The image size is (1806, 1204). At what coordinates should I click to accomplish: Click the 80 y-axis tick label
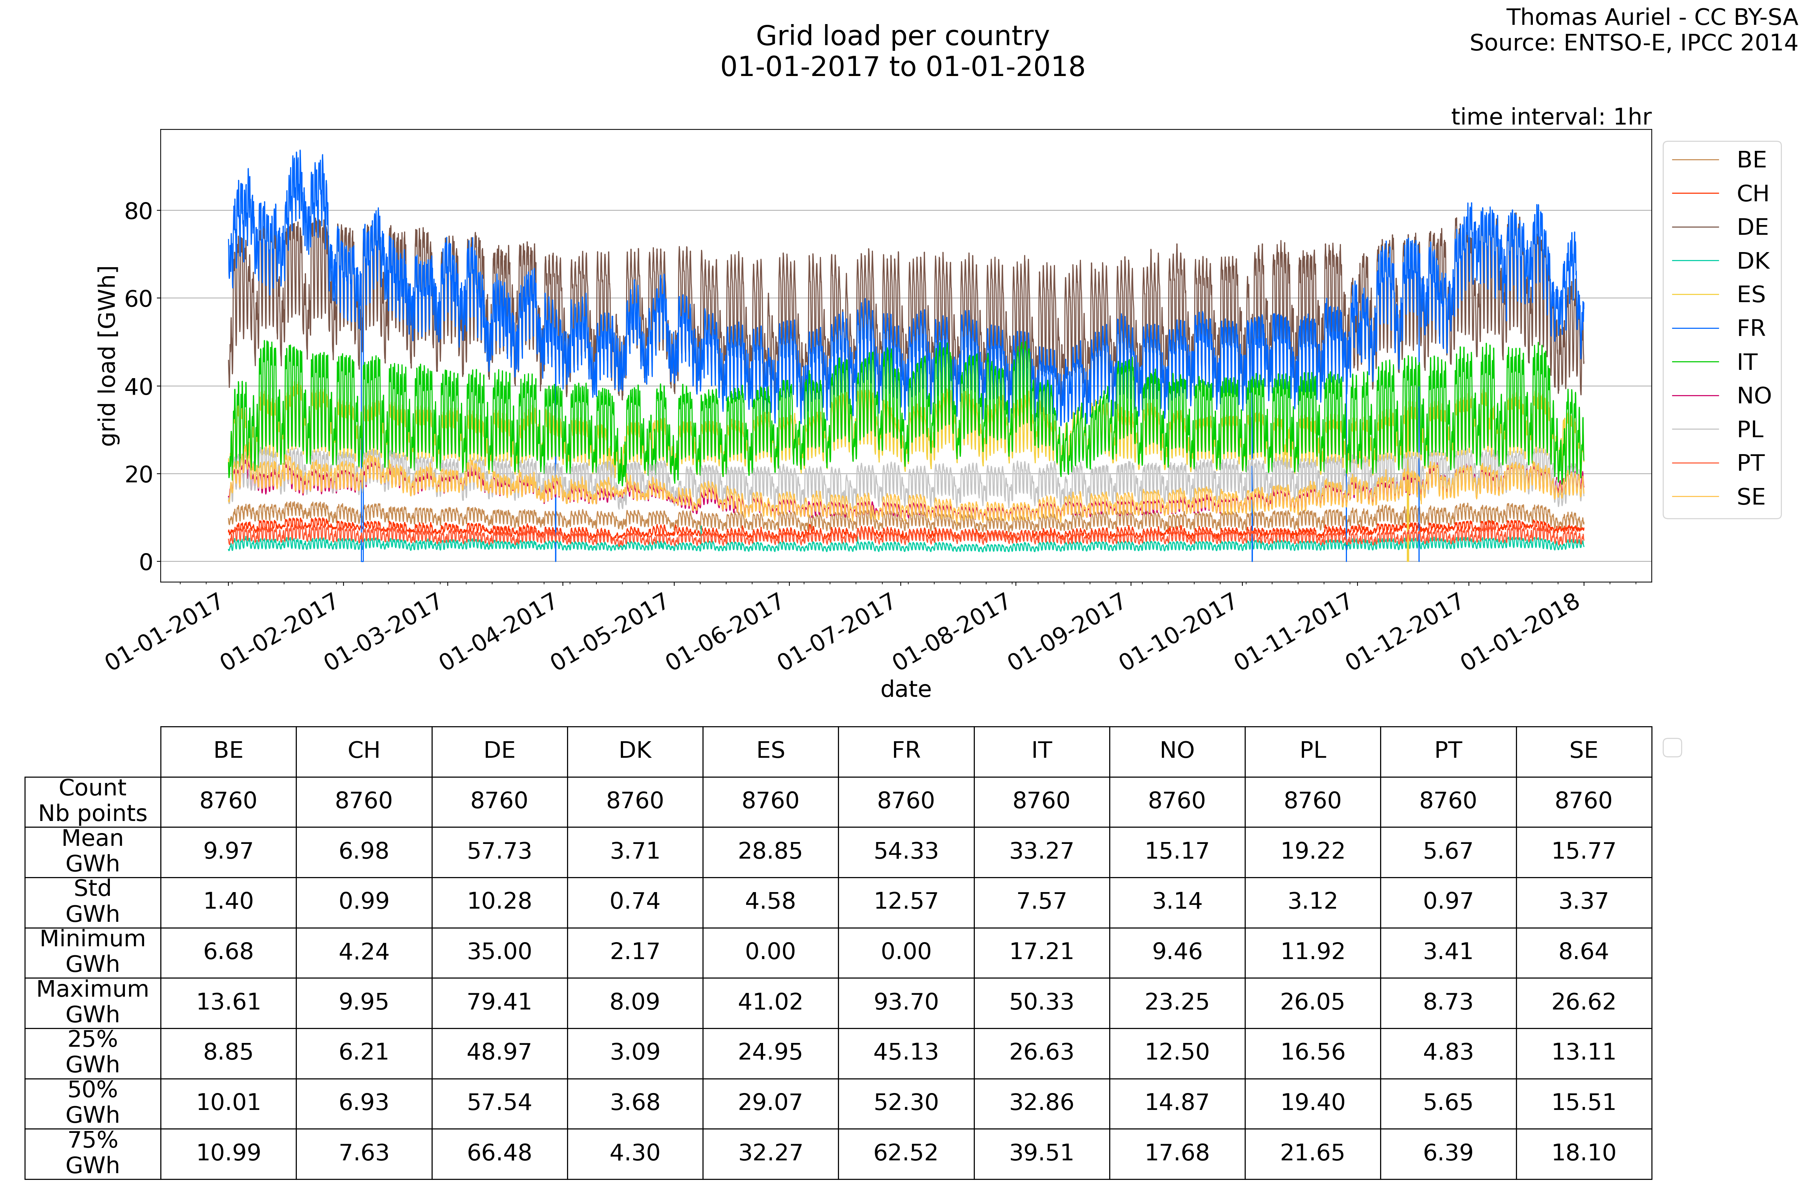click(138, 211)
